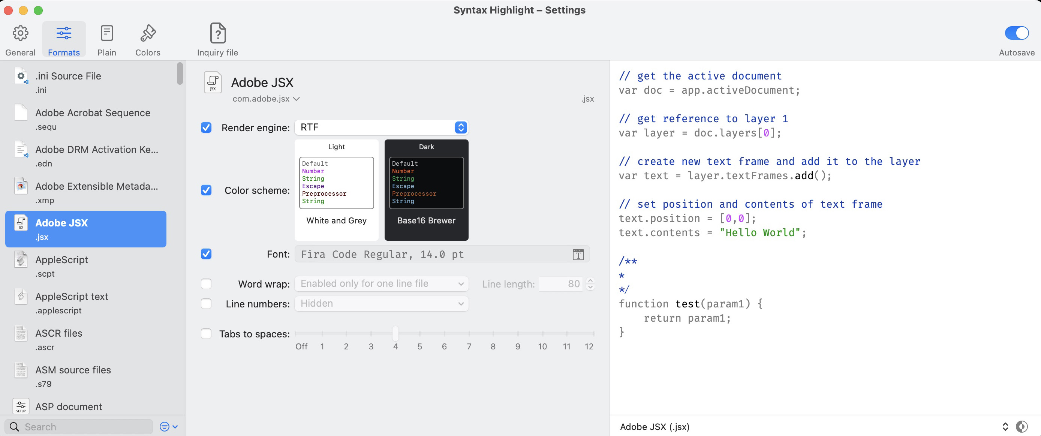
Task: Click the Font name display field
Action: [442, 254]
